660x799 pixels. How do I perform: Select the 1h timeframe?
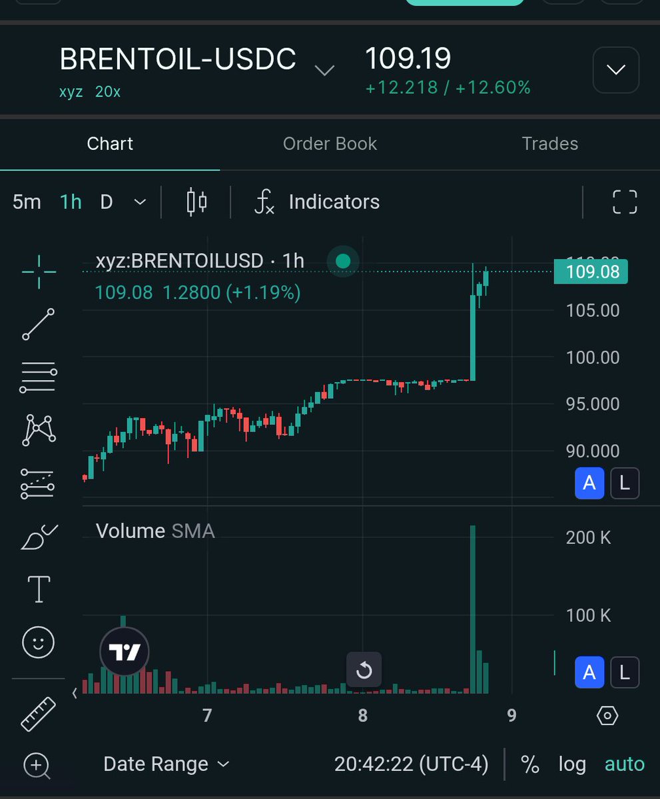click(71, 202)
